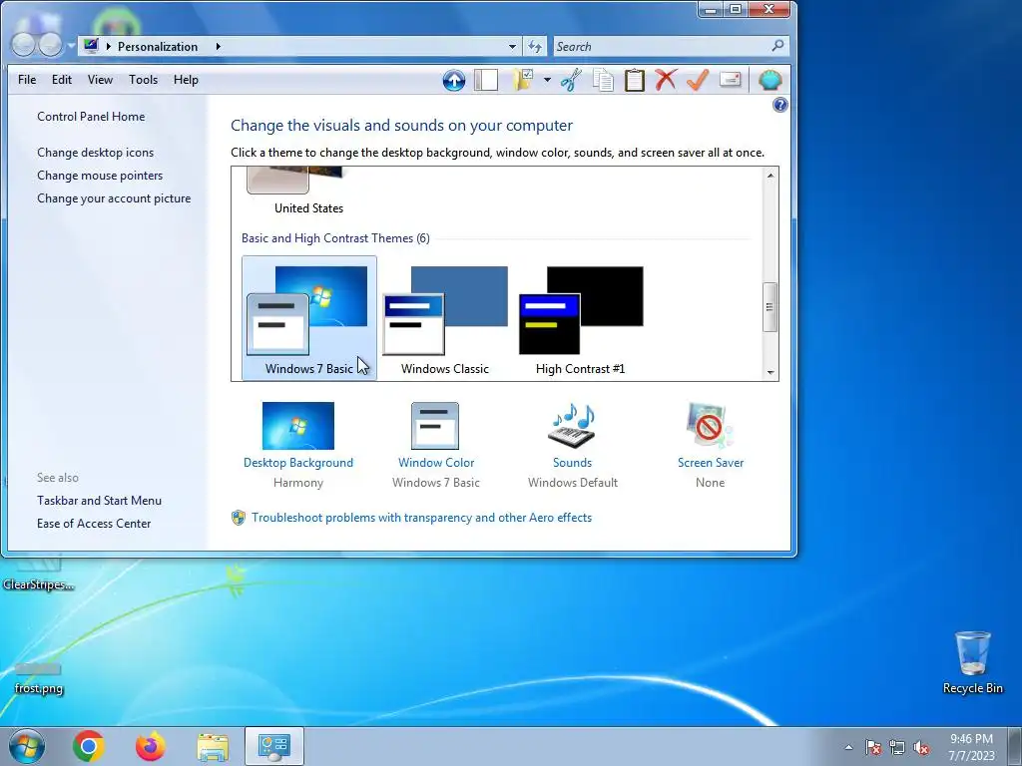1022x766 pixels.
Task: Open the Help menu
Action: [186, 80]
